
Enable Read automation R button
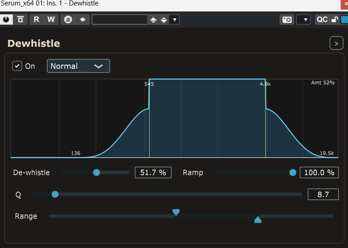point(36,19)
